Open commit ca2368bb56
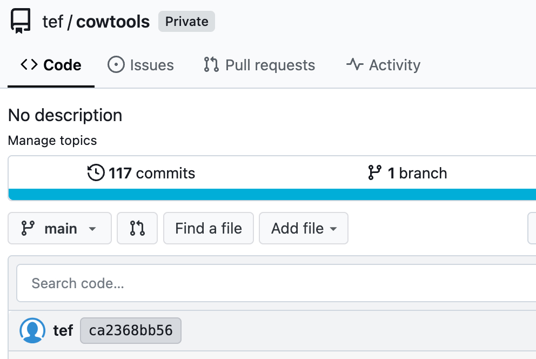Viewport: 536px width, 359px height. click(131, 330)
